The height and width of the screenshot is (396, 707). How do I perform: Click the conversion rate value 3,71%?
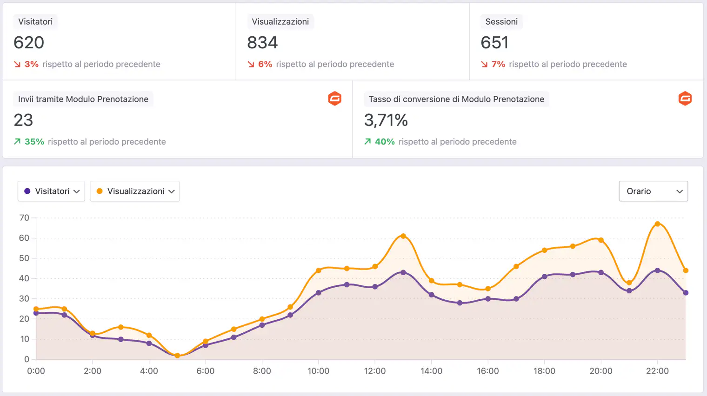coord(386,120)
